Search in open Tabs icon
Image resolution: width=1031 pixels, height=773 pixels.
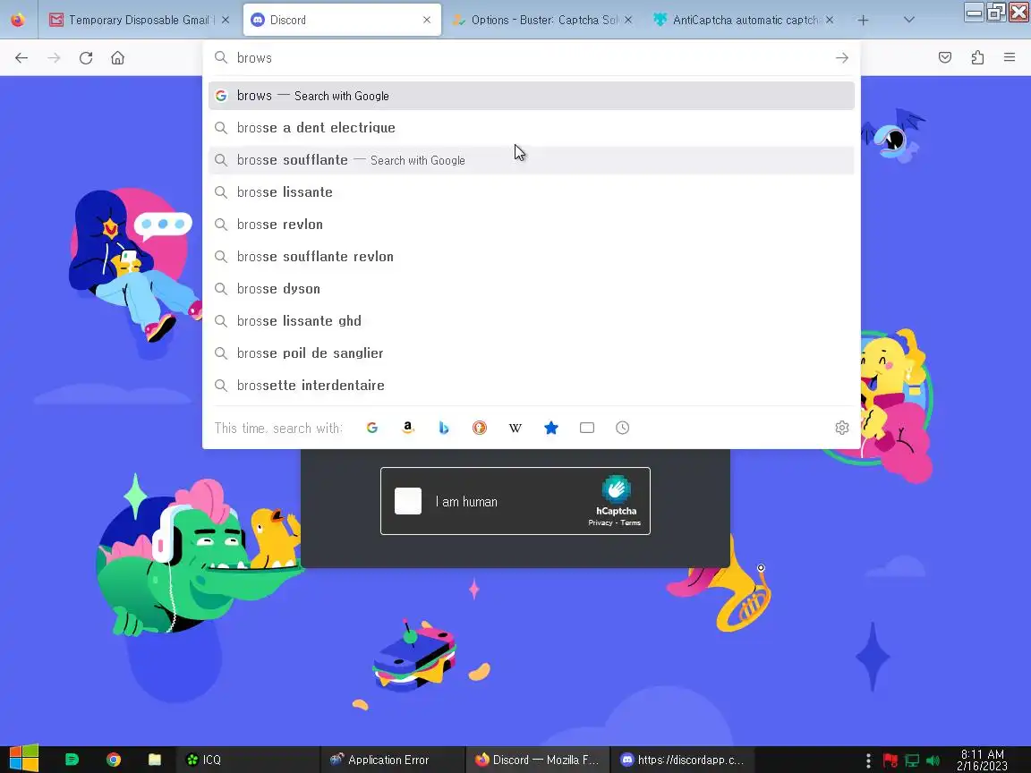[587, 428]
